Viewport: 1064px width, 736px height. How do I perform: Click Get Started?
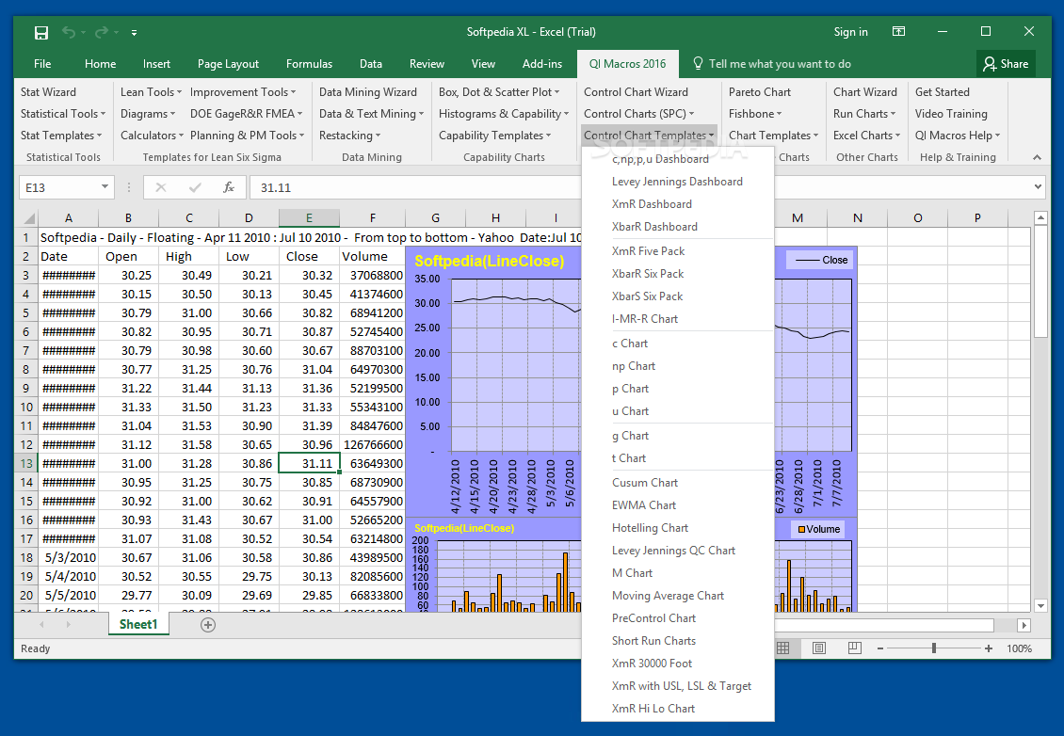[942, 92]
